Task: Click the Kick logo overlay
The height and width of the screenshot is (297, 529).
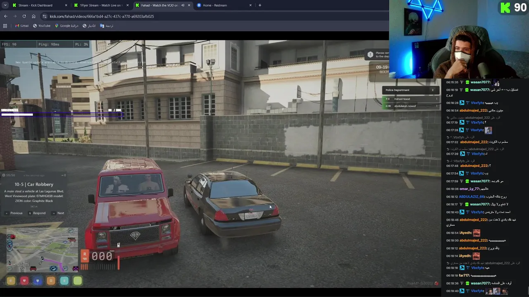Action: tap(505, 7)
